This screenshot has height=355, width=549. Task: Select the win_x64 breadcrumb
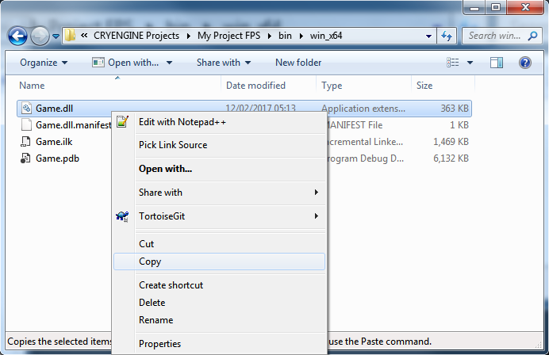click(326, 36)
